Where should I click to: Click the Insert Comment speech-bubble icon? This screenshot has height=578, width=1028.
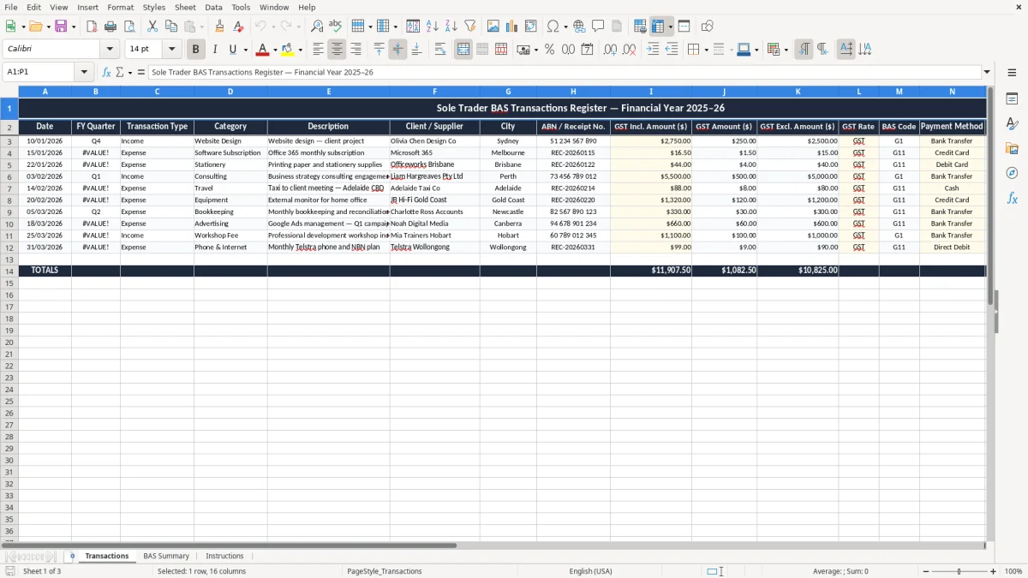[598, 27]
